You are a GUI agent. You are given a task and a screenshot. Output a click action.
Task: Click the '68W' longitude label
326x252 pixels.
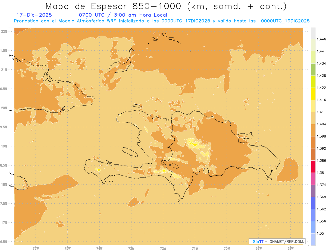290,248
